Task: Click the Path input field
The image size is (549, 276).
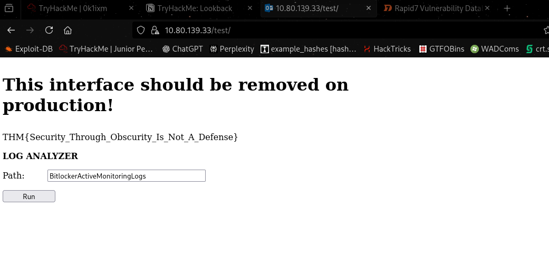Action: click(126, 176)
